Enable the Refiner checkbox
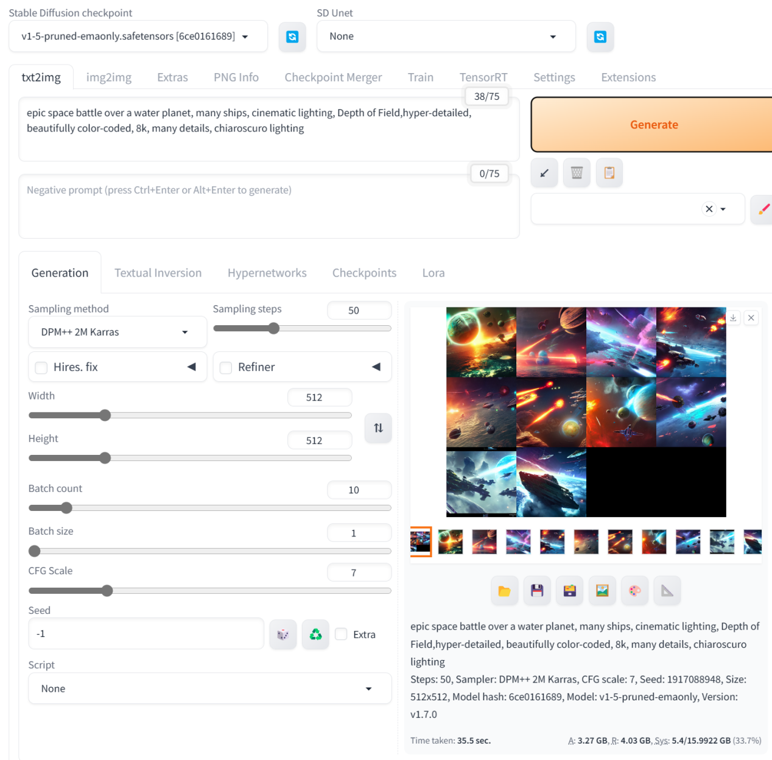The height and width of the screenshot is (760, 772). (226, 368)
